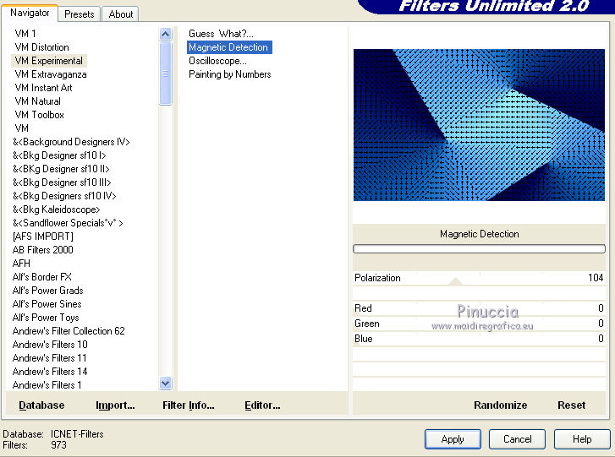Image resolution: width=615 pixels, height=457 pixels.
Task: Switch to the Navigator tab
Action: [x=30, y=13]
